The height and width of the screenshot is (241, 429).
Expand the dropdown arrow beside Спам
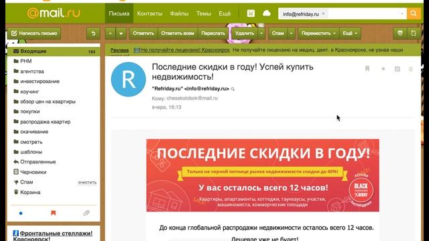coord(291,33)
